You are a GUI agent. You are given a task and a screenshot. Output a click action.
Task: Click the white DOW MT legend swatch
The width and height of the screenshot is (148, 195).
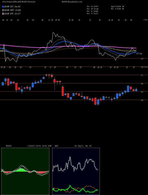(3, 10)
